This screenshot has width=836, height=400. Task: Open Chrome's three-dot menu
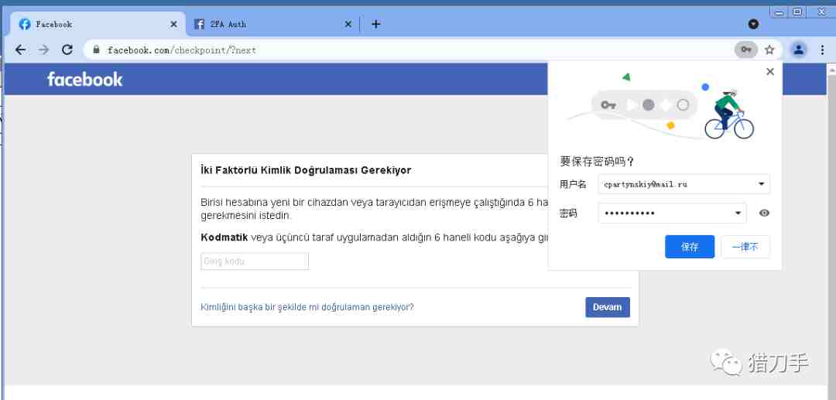822,50
